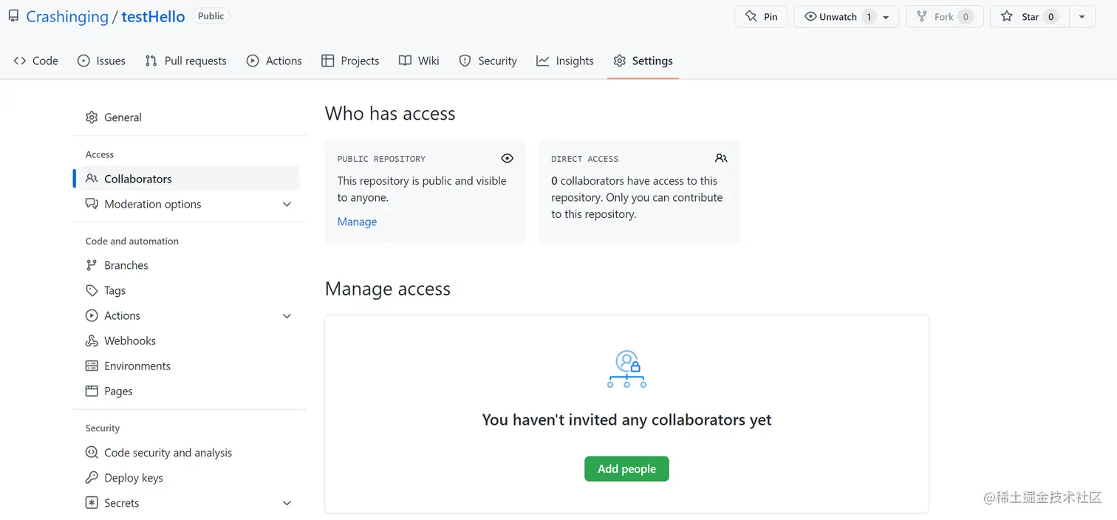The image size is (1117, 520).
Task: Click the Environments server icon
Action: pos(92,366)
